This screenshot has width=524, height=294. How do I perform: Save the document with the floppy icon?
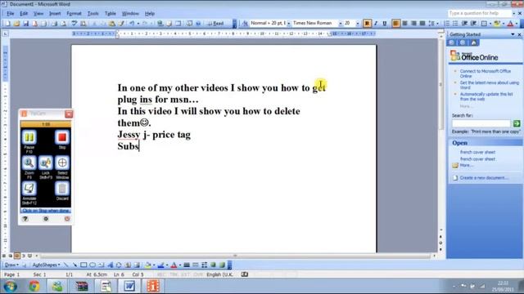(x=25, y=24)
